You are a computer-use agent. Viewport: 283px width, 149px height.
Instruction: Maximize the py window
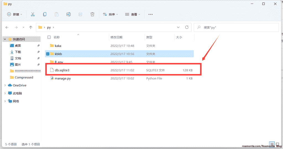263,4
